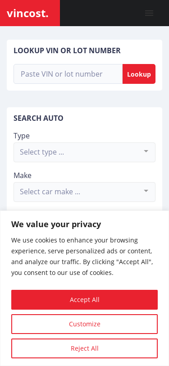Click the Type field label
169x366 pixels.
22,136
